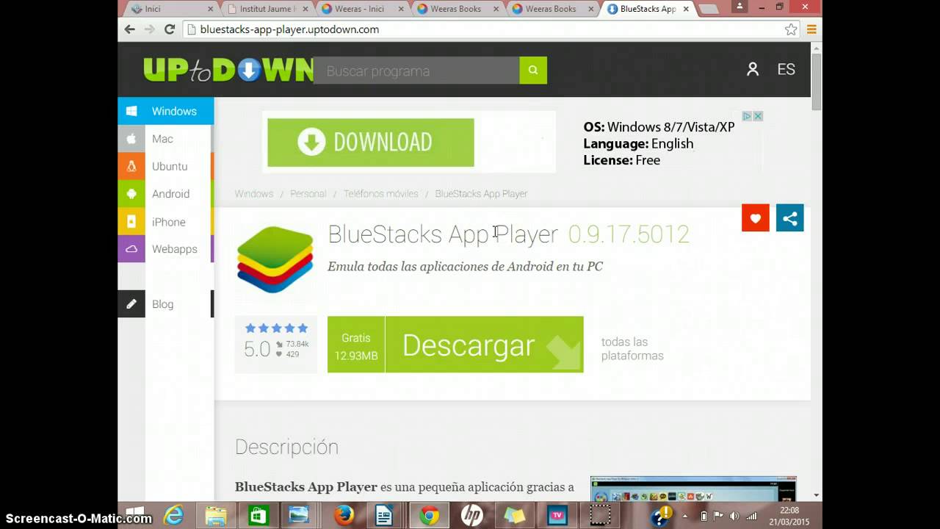Reload the page with refresh icon
The image size is (940, 529).
pyautogui.click(x=170, y=29)
